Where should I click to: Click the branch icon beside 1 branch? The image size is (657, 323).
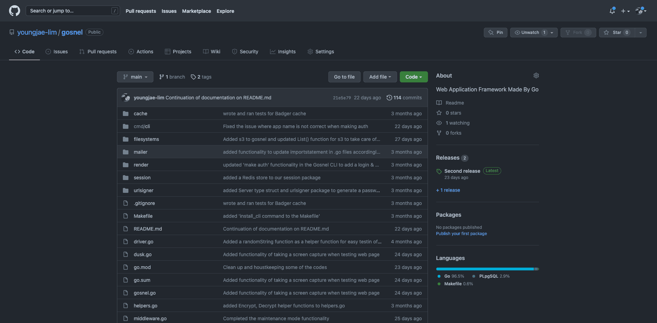(x=161, y=77)
